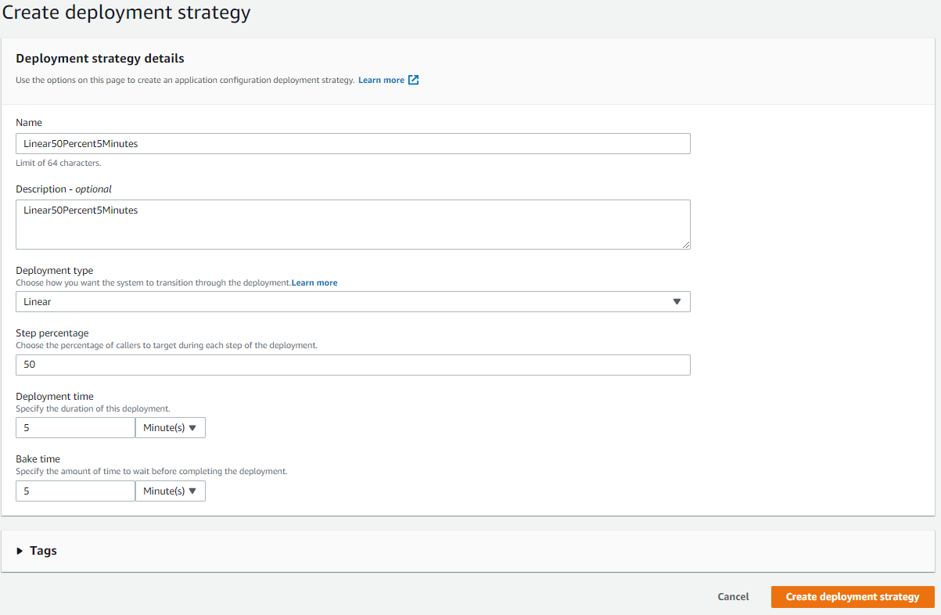
Task: Click the textarea resize handle on Description
Action: click(x=688, y=246)
